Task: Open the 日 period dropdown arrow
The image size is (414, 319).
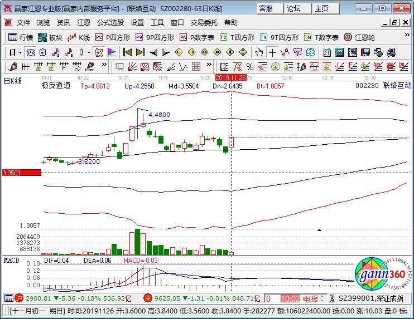Action: coord(20,53)
